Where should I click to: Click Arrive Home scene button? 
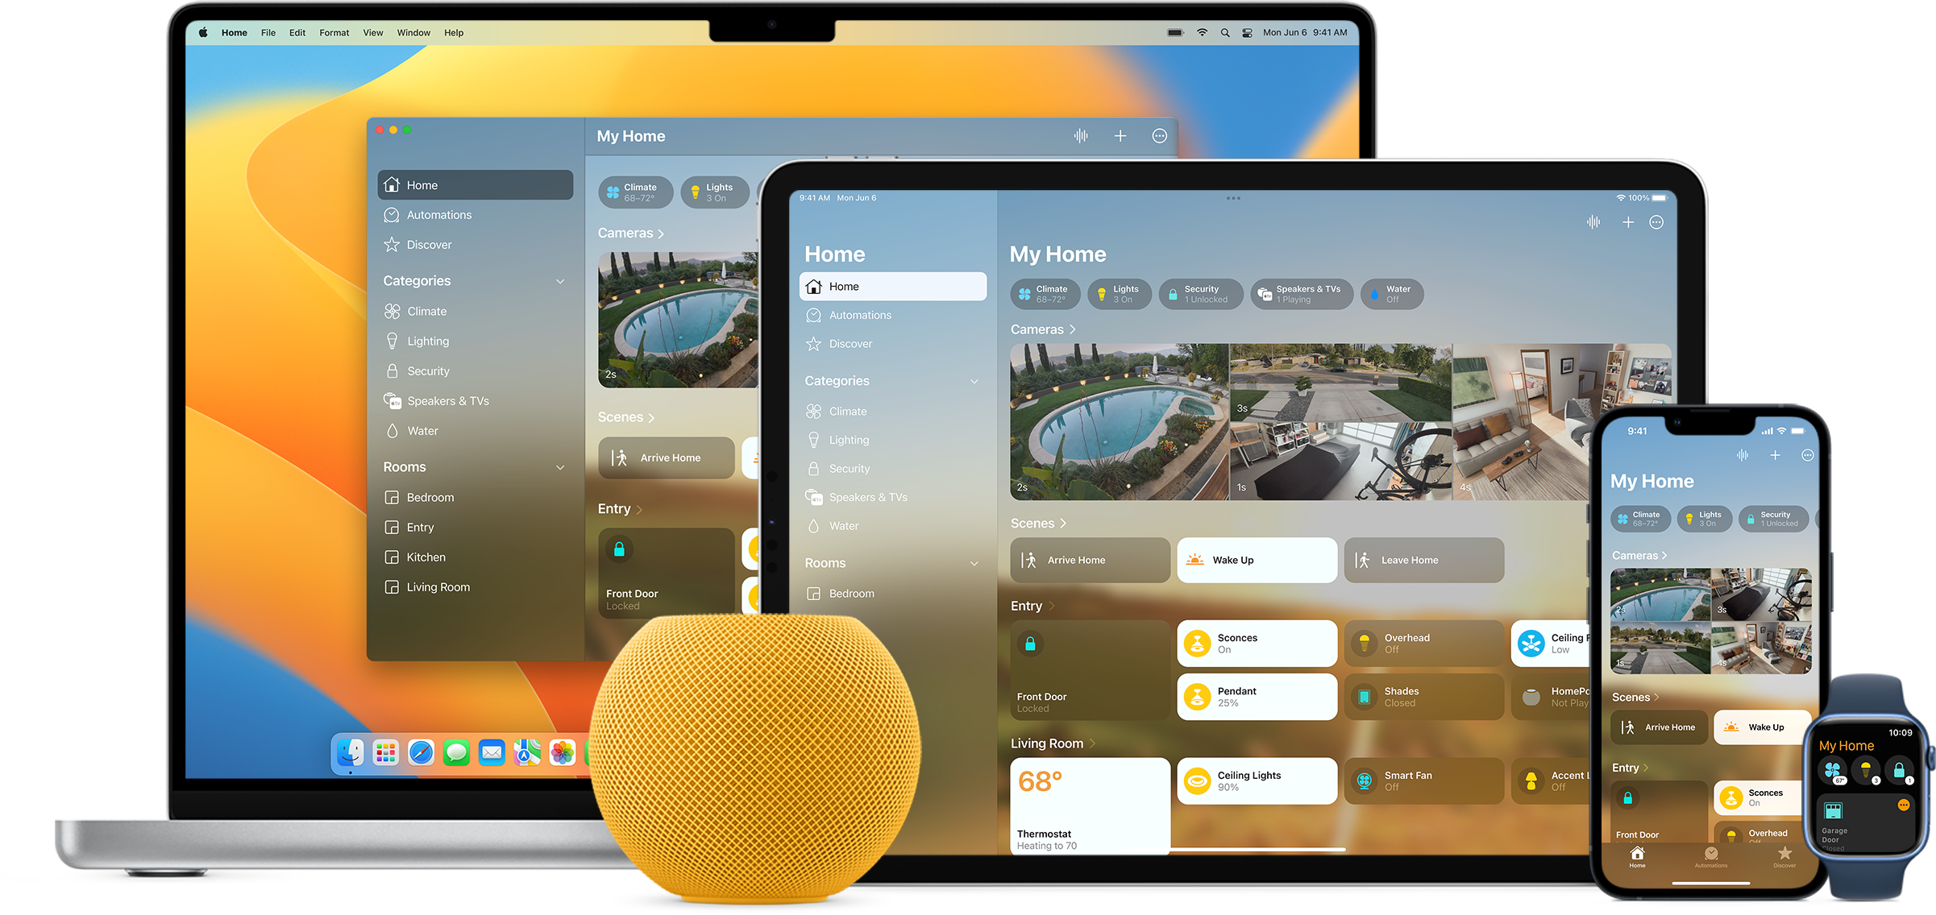tap(1093, 562)
